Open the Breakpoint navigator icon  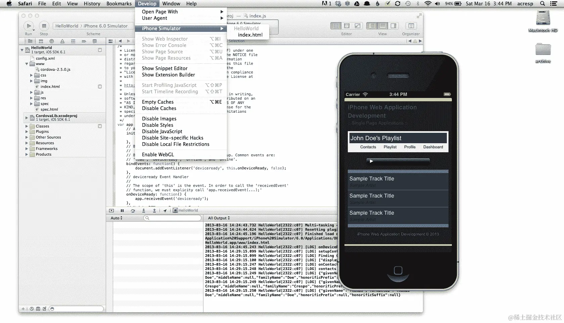84,41
